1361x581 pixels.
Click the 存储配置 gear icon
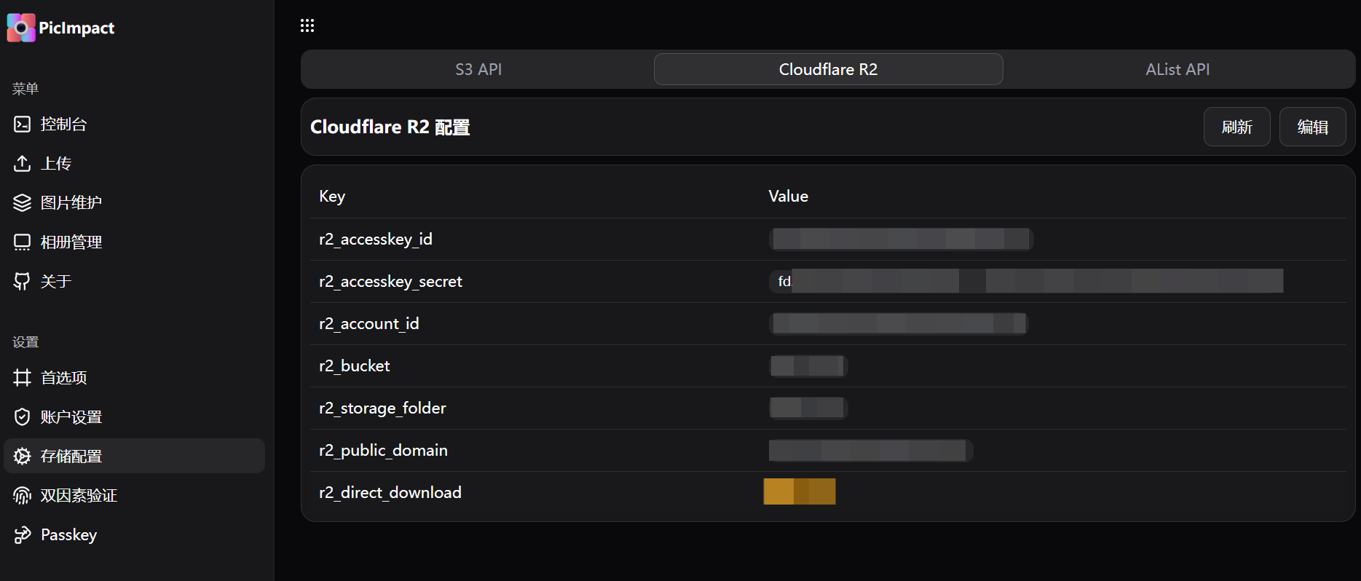23,456
